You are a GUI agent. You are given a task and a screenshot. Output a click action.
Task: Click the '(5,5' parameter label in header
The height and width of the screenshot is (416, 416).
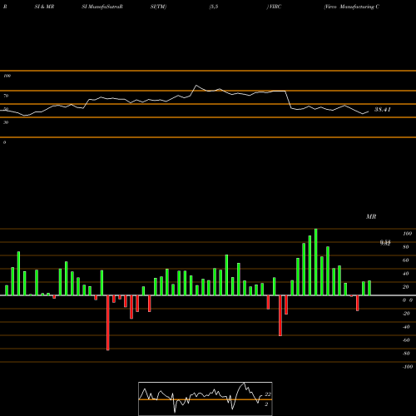pos(214,7)
